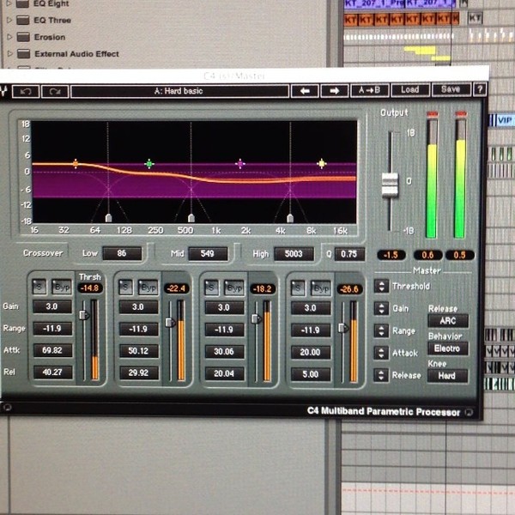The height and width of the screenshot is (515, 515).
Task: Reset the left output clip indicator
Action: coord(433,114)
